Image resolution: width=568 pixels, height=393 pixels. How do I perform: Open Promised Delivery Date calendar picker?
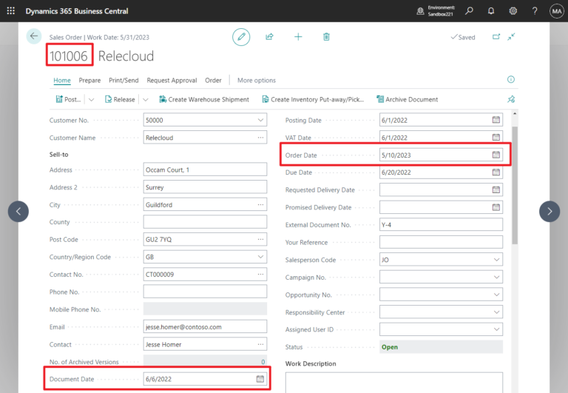[x=496, y=207]
